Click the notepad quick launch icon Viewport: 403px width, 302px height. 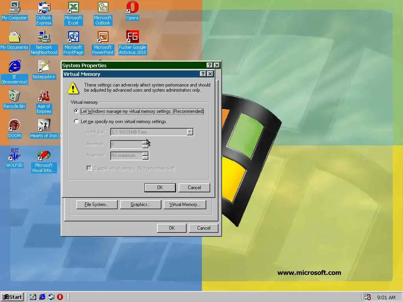pos(33,297)
